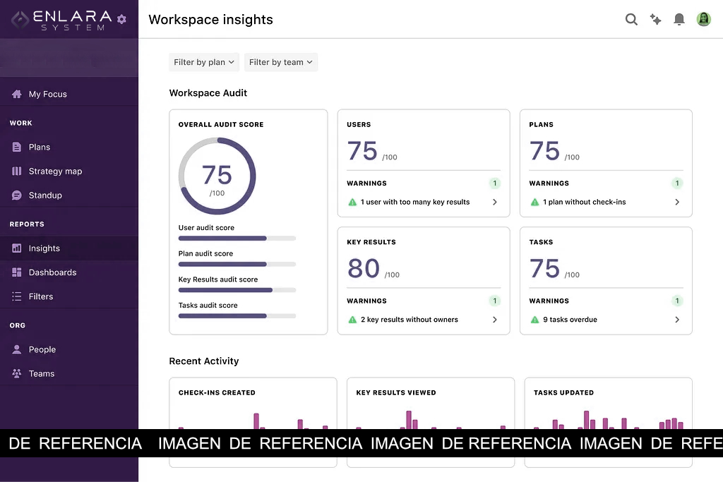
Task: Go to Plans in the sidebar
Action: pyautogui.click(x=40, y=147)
